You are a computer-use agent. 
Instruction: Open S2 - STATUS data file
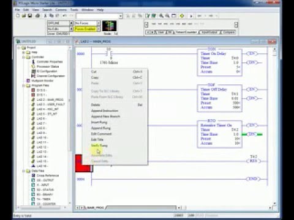tap(45, 189)
